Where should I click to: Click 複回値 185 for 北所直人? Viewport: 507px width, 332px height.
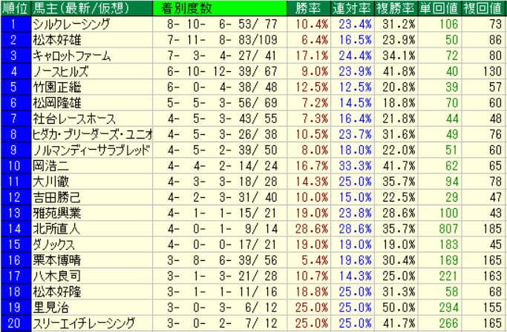[x=493, y=229]
